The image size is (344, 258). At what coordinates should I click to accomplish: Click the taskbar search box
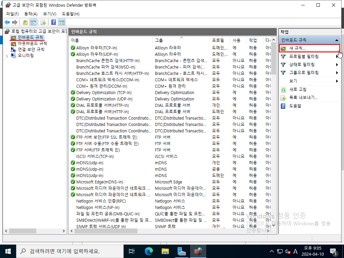pos(70,251)
